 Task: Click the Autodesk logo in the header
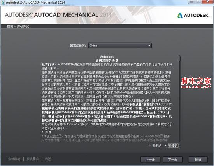coord(193,15)
